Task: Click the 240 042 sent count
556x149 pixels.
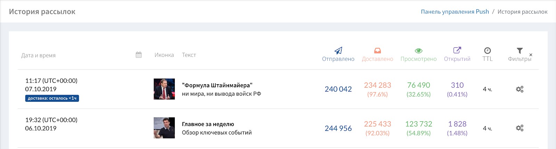Action: [x=338, y=89]
